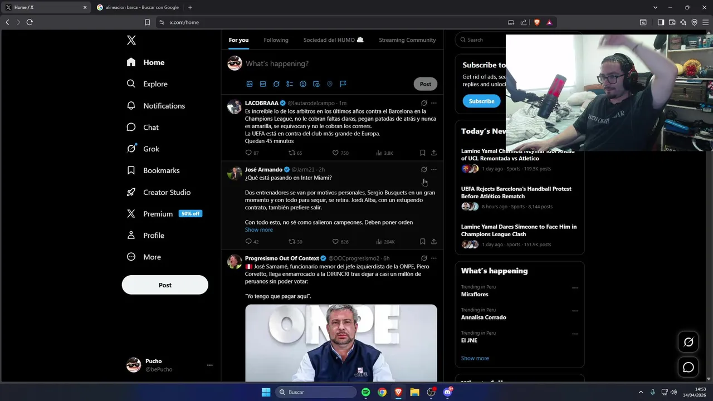This screenshot has width=713, height=401.
Task: Open options for Annalisa Corrado trend
Action: click(x=575, y=311)
